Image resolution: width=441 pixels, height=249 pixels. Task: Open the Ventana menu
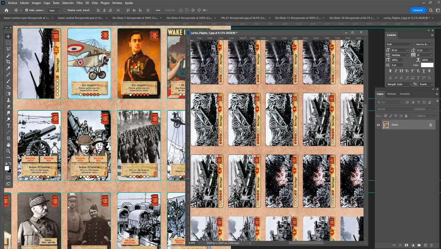point(117,3)
